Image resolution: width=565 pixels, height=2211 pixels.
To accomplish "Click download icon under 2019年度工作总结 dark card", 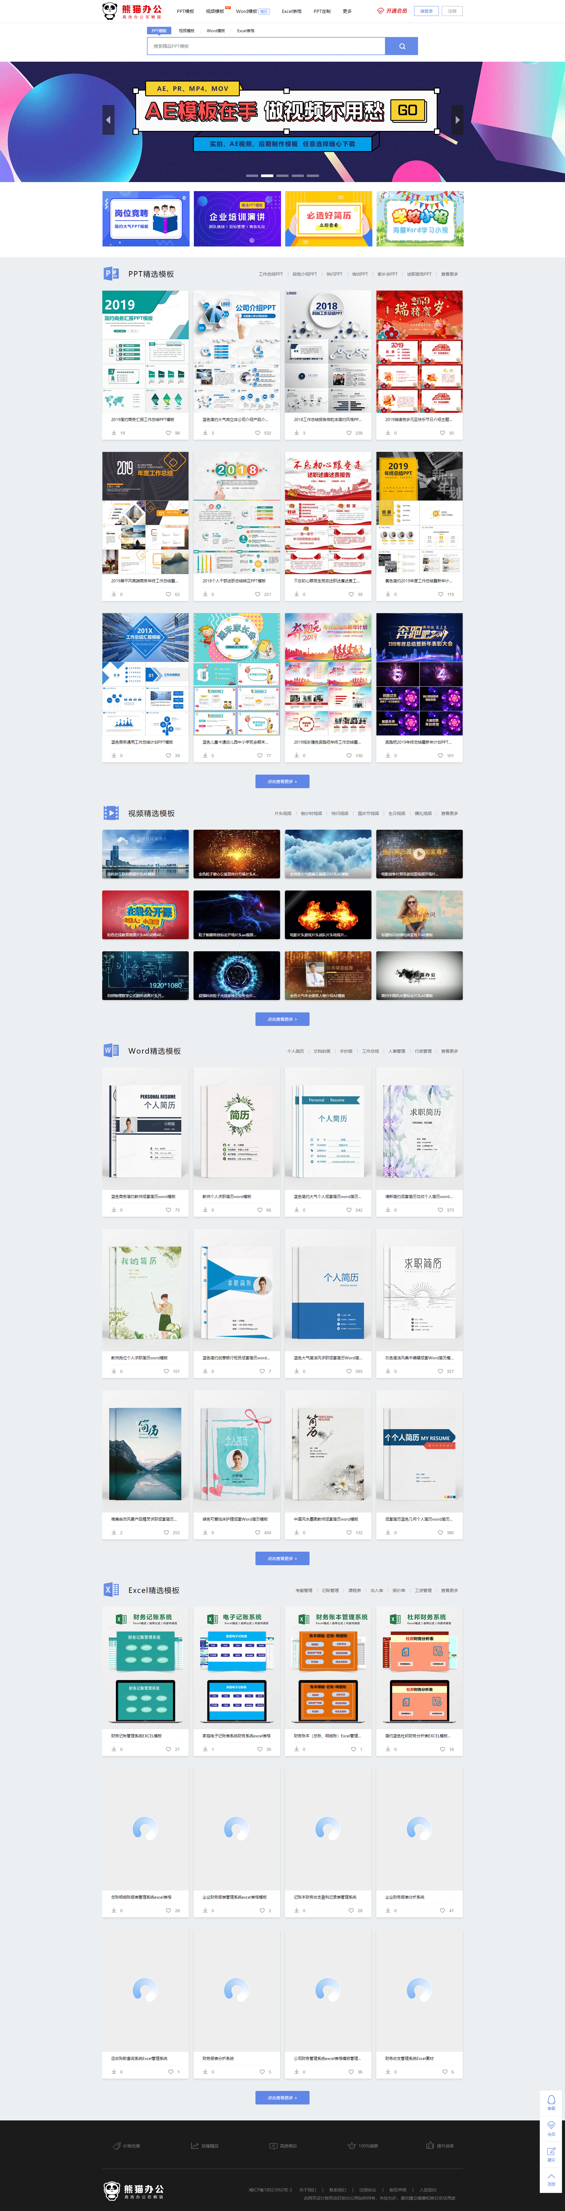I will coord(113,594).
